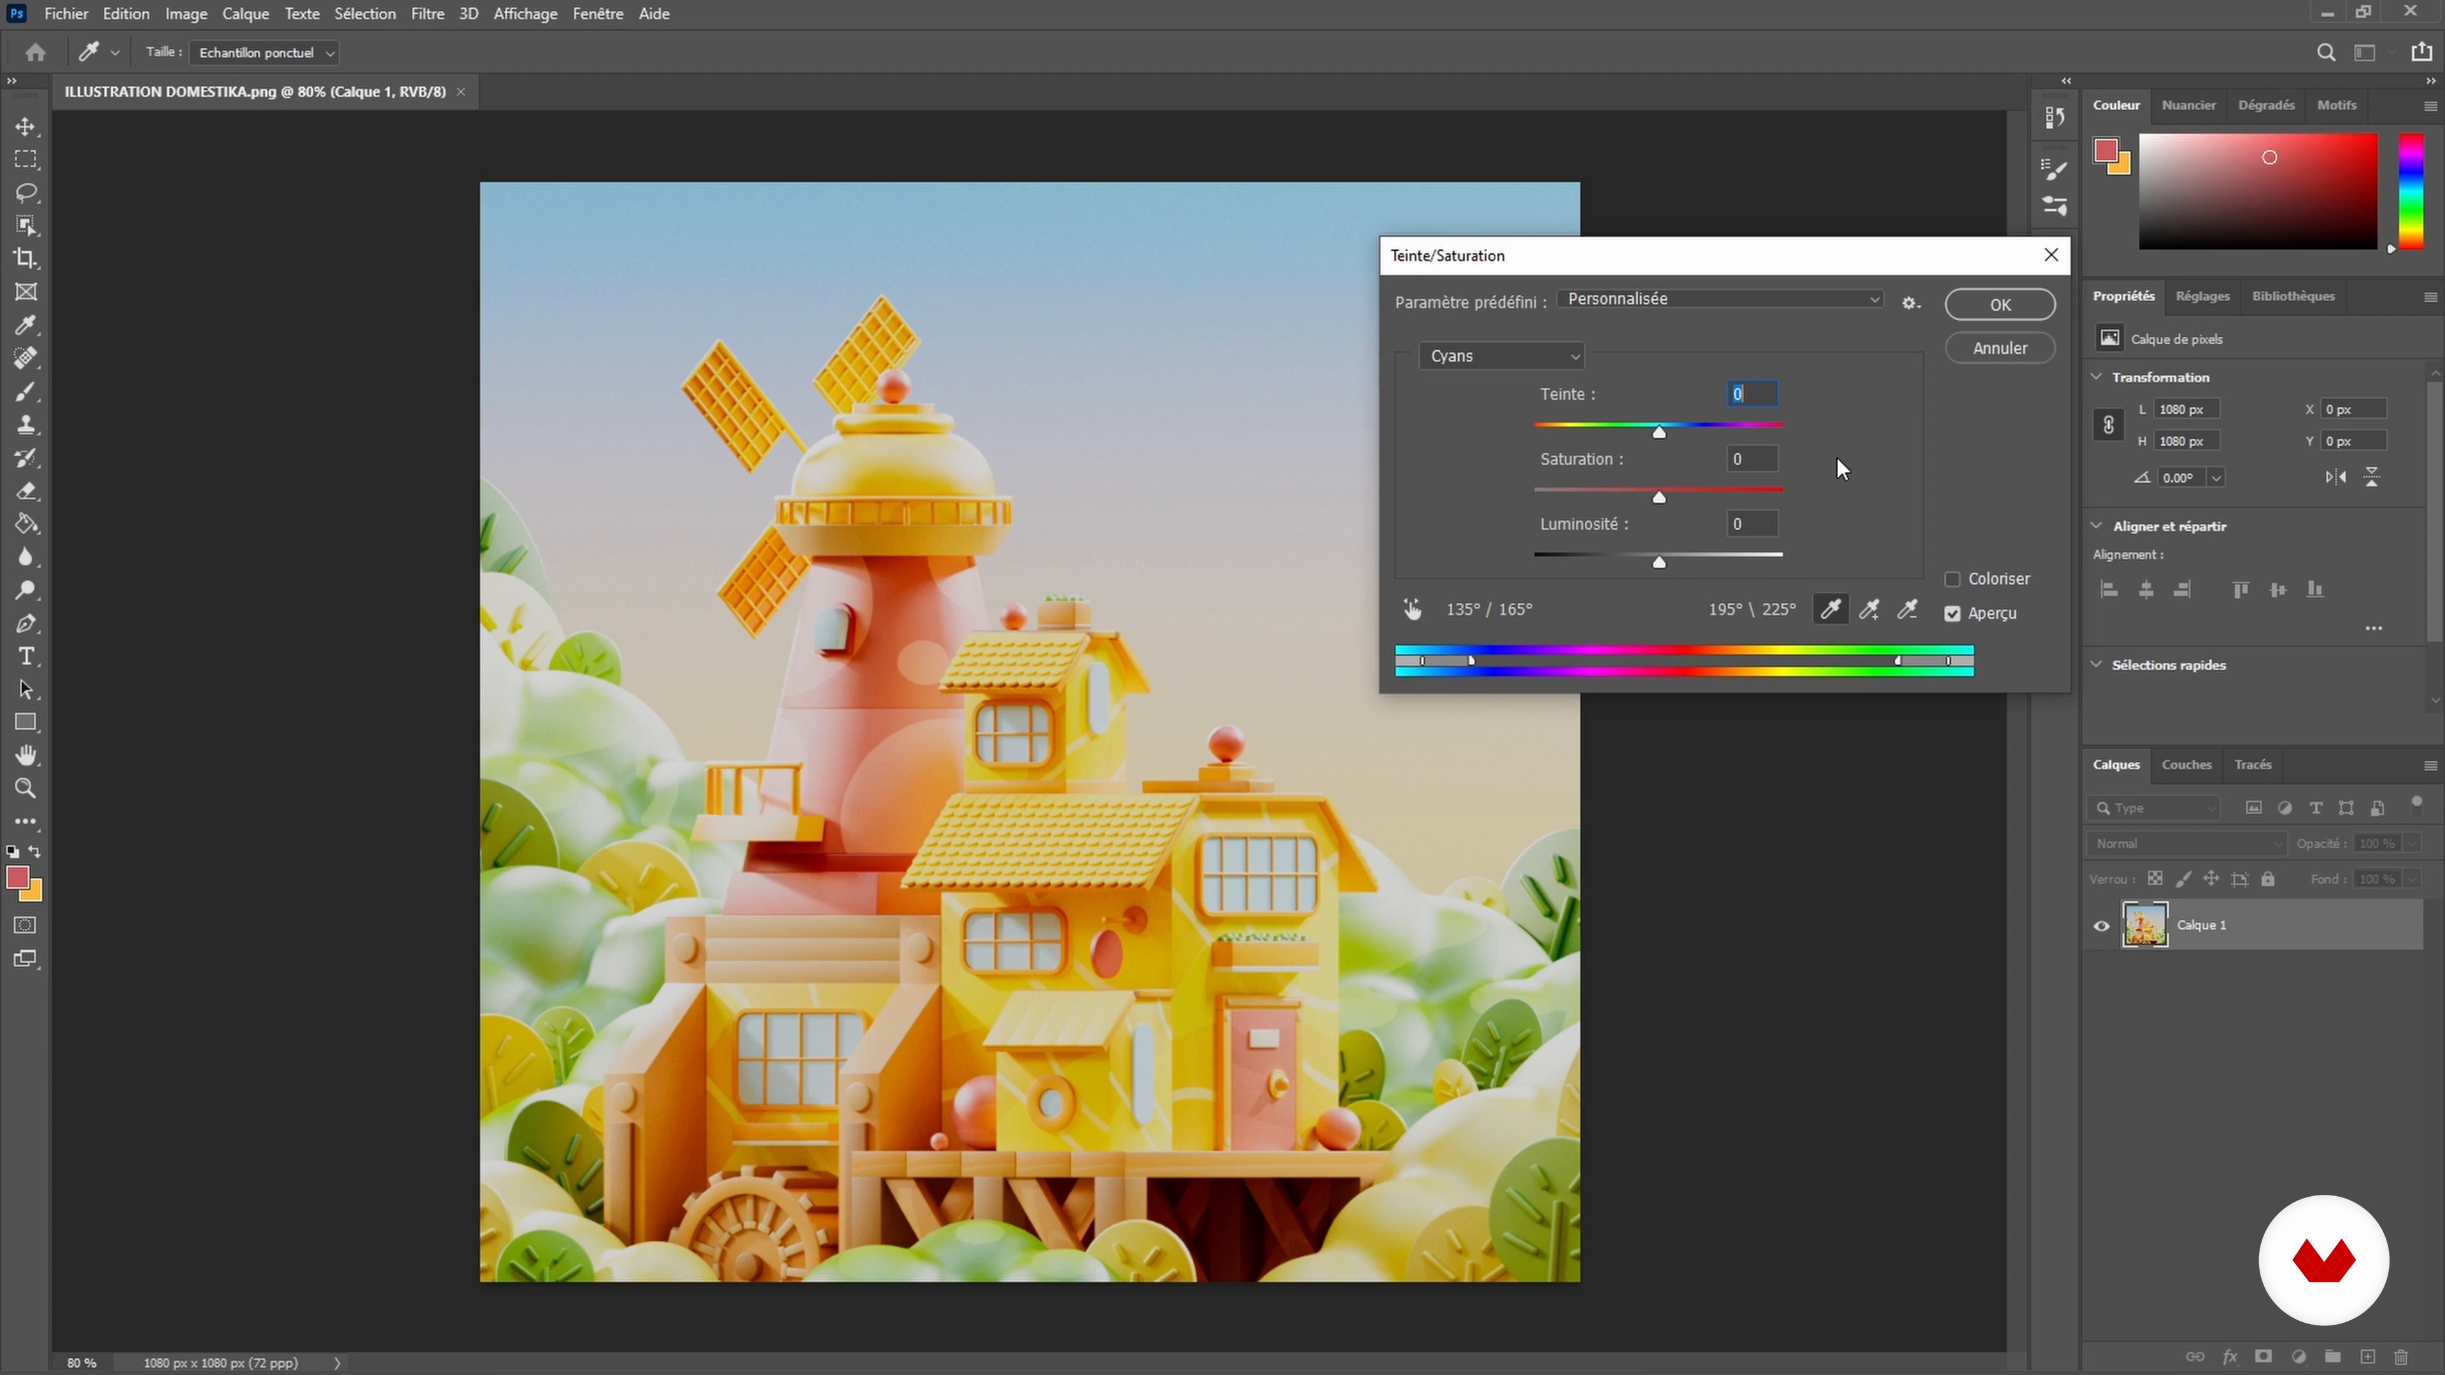Screen dimensions: 2445x1375
Task: Close the Teinte/Saturation dialog
Action: pyautogui.click(x=2051, y=255)
